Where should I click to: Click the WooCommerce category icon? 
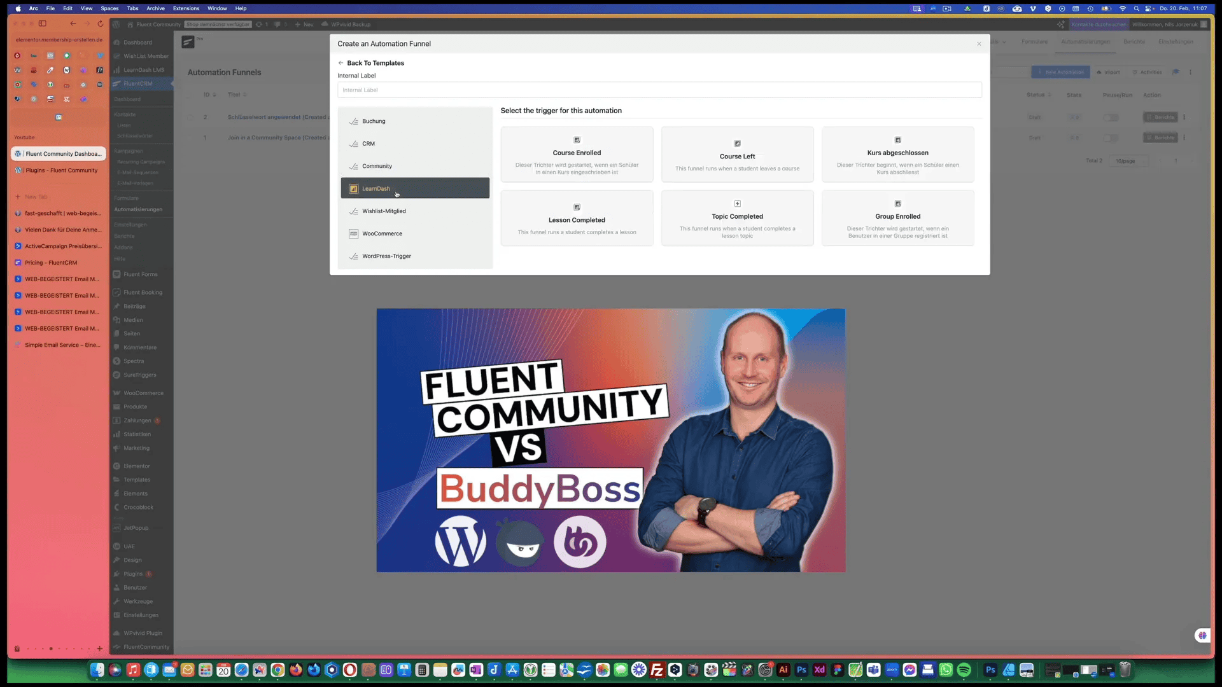(x=354, y=233)
